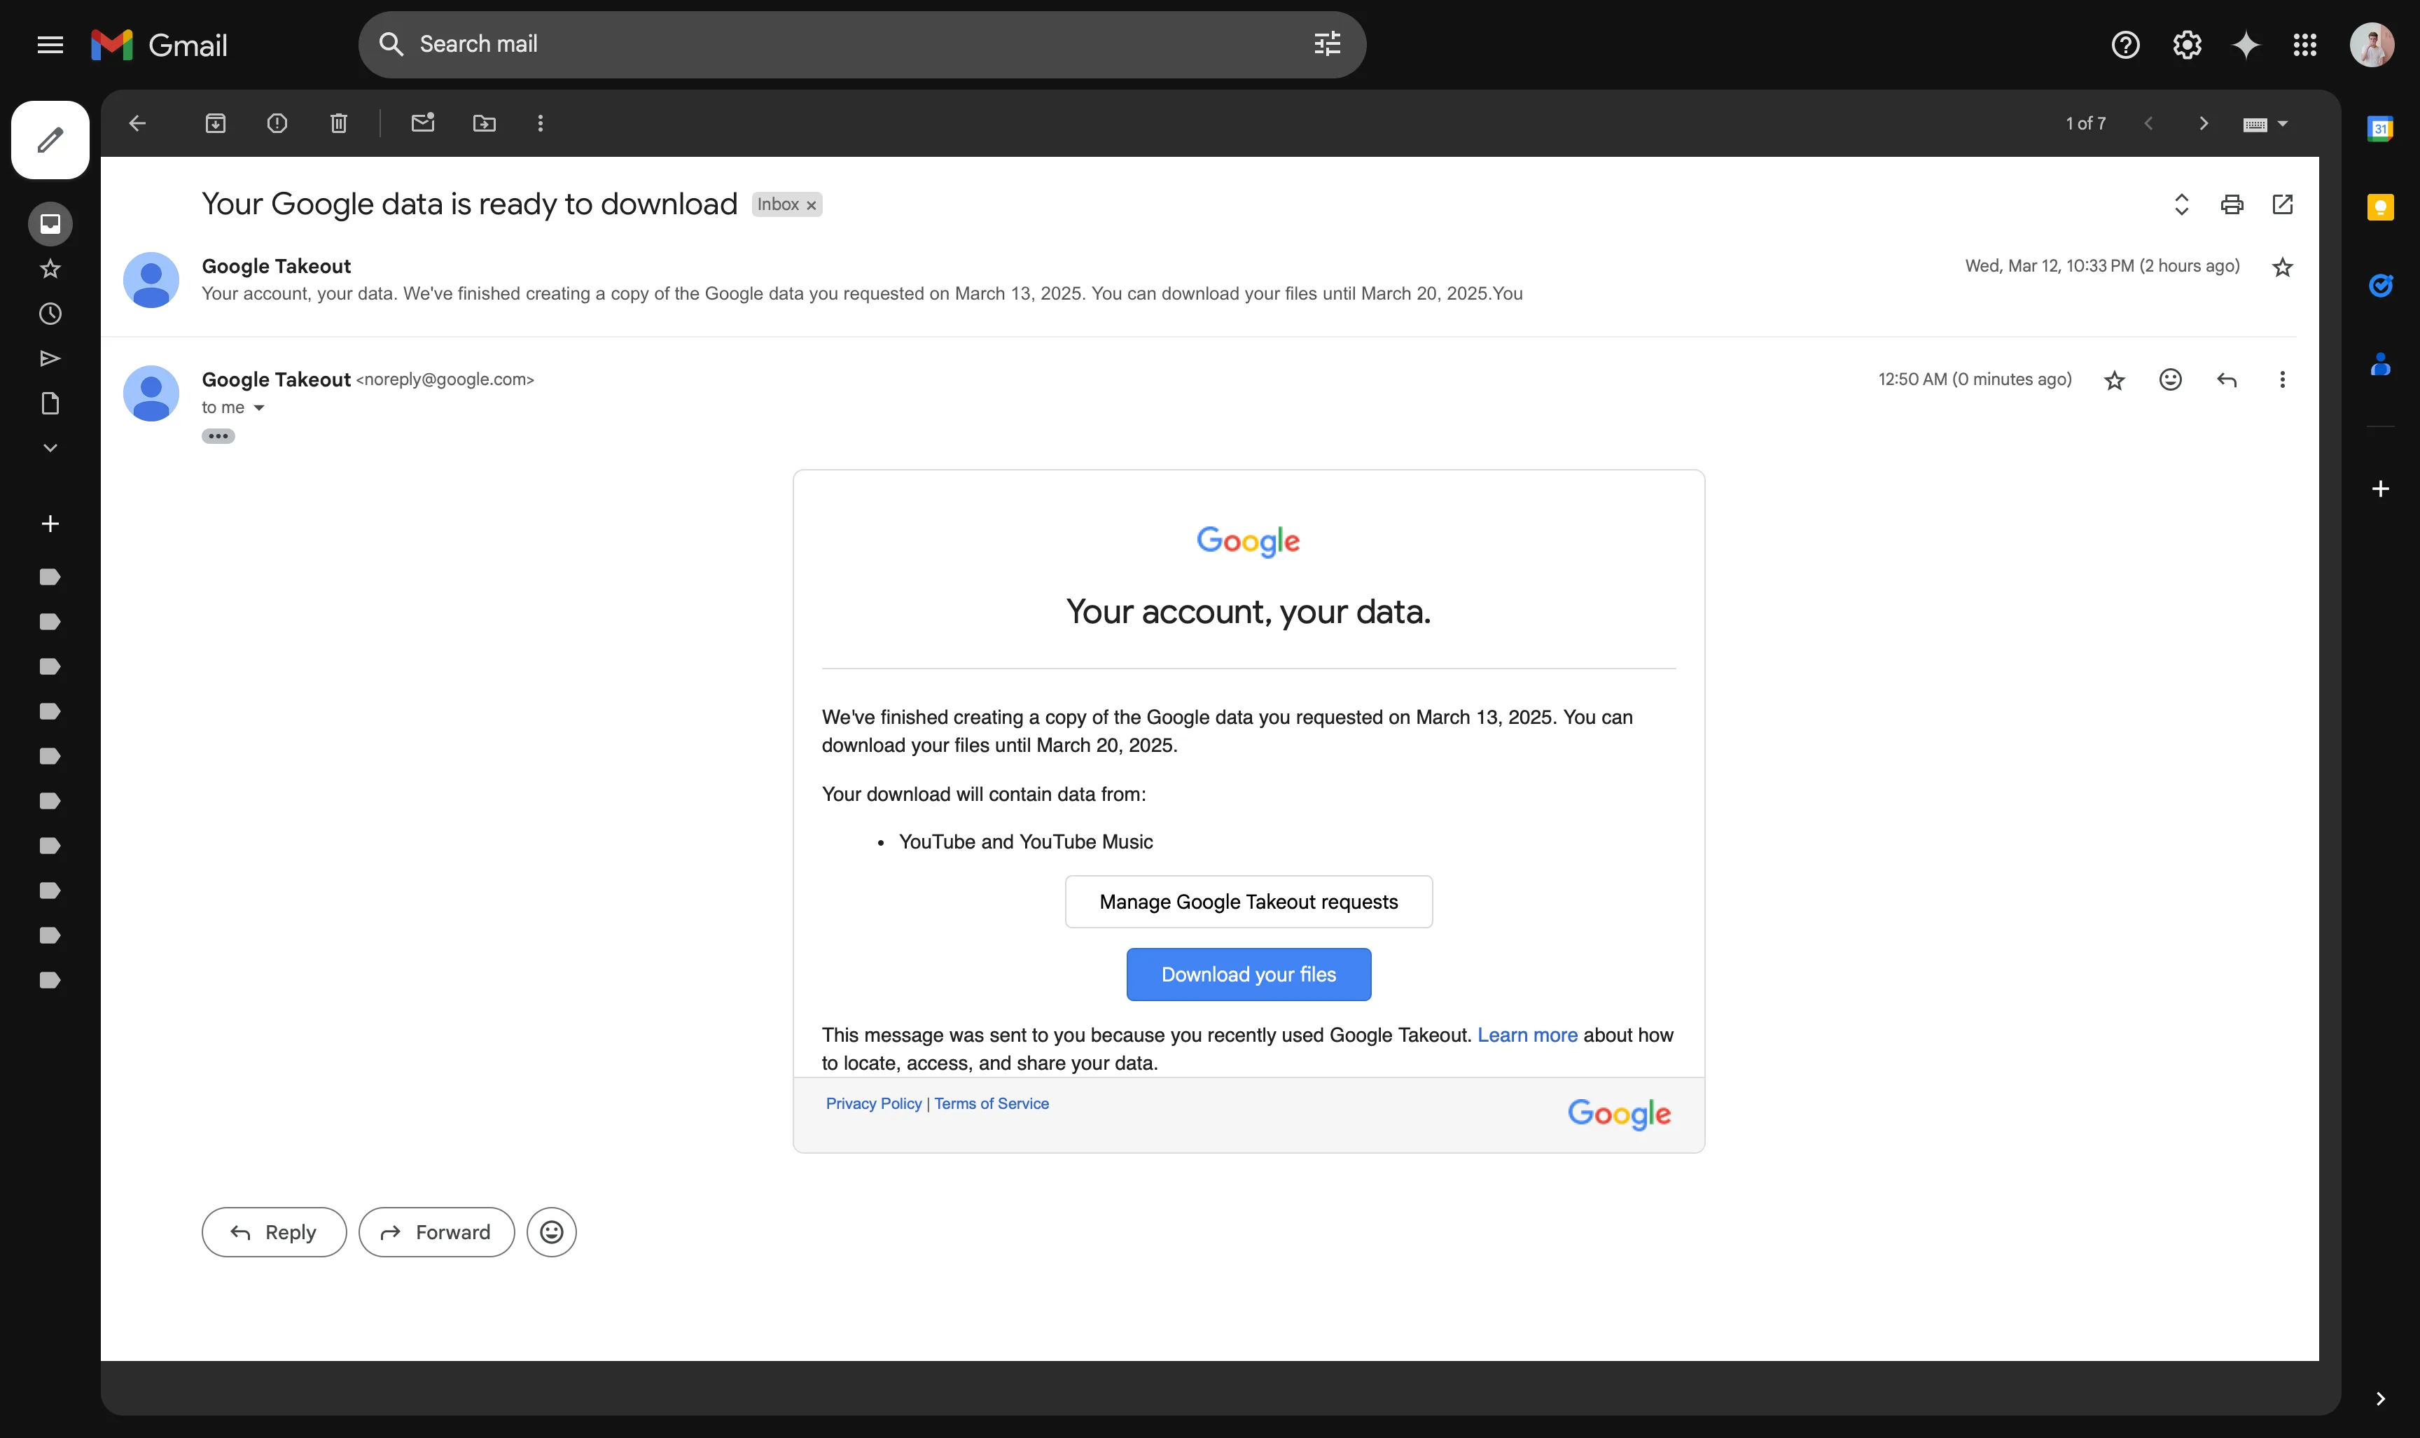Open Google Keep side panel
Screen dimensions: 2420x1438
(x=2380, y=207)
